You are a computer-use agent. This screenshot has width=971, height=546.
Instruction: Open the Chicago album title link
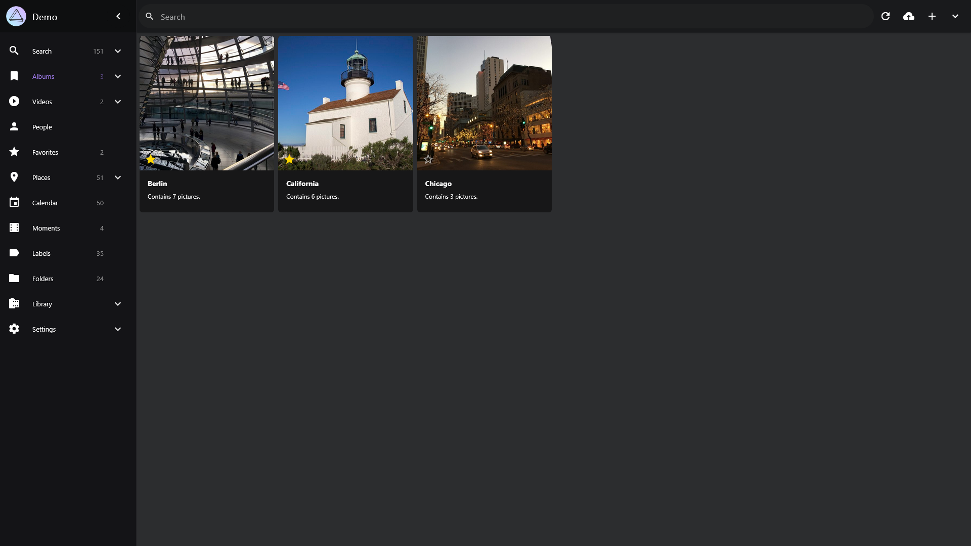[438, 184]
